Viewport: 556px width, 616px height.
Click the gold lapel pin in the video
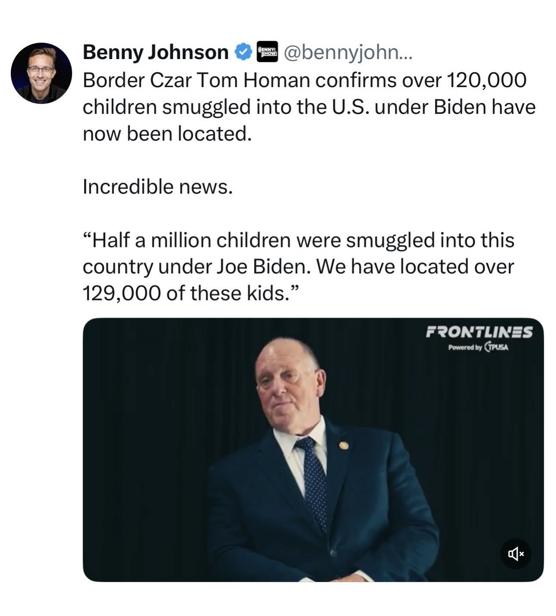(x=343, y=445)
